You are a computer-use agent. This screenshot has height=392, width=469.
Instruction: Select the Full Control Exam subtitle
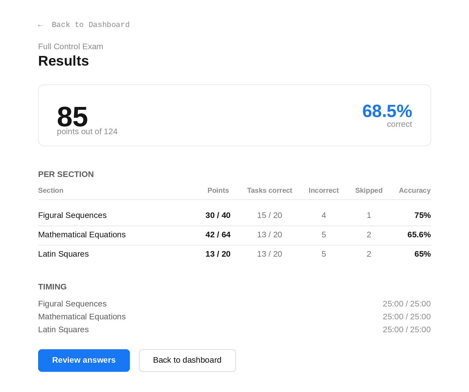coord(71,47)
